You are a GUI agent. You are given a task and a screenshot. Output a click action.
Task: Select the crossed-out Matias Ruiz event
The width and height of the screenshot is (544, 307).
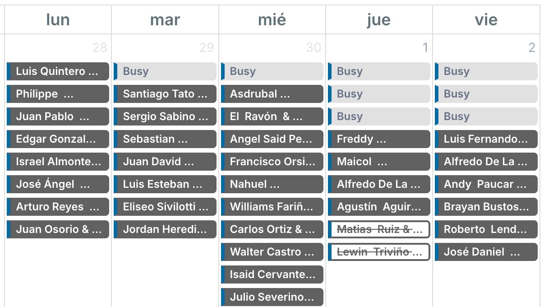[x=379, y=229]
